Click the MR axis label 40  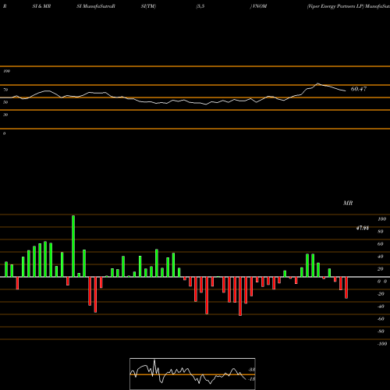pos(381,257)
